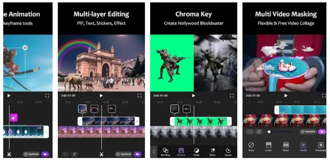Click the pool float overlay in Masking preview
The width and height of the screenshot is (330, 162).
[x=287, y=66]
